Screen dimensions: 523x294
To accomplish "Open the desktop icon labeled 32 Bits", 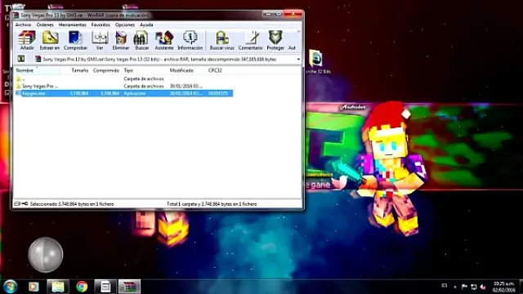I will tap(315, 61).
